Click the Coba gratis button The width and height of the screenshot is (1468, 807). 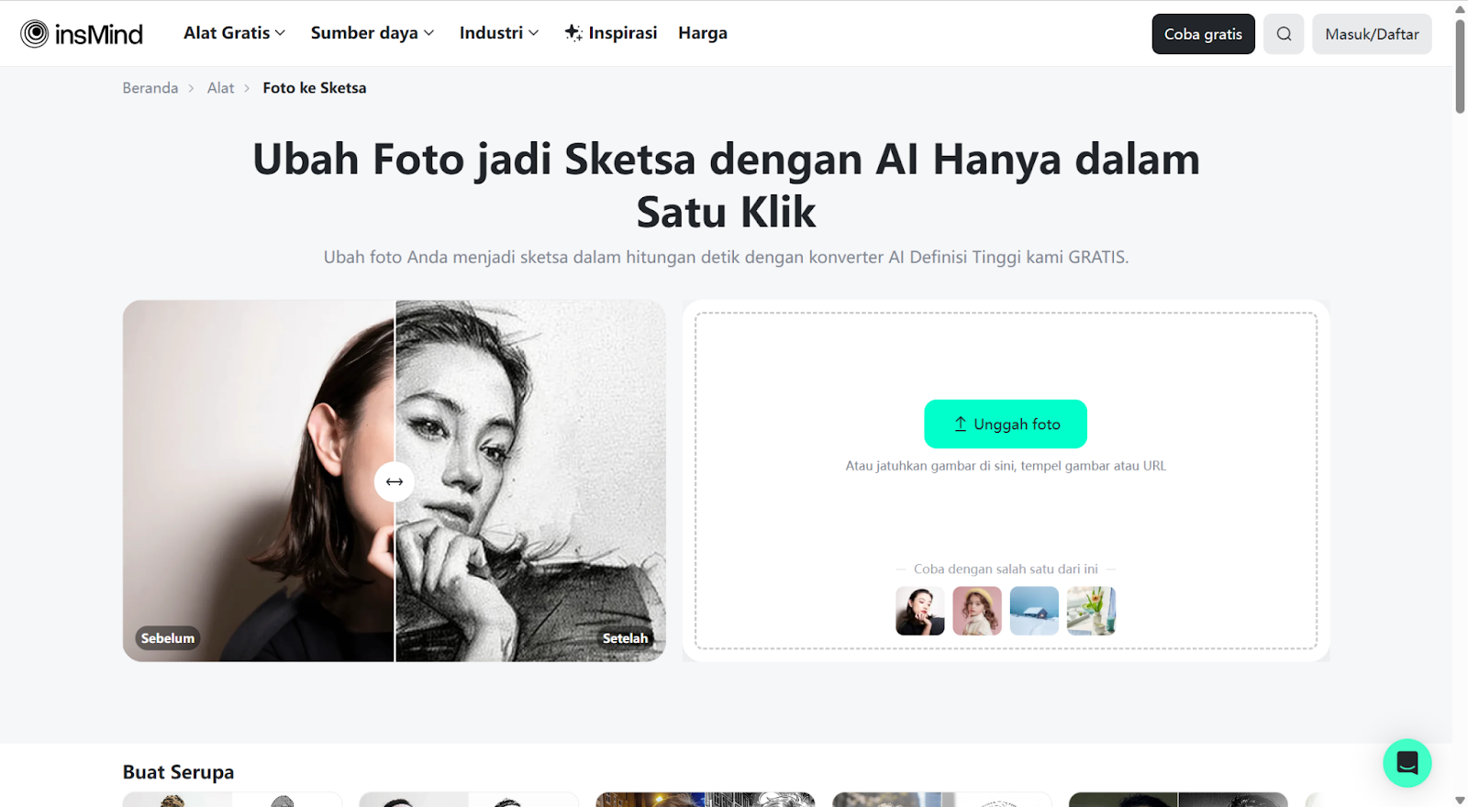[1203, 34]
